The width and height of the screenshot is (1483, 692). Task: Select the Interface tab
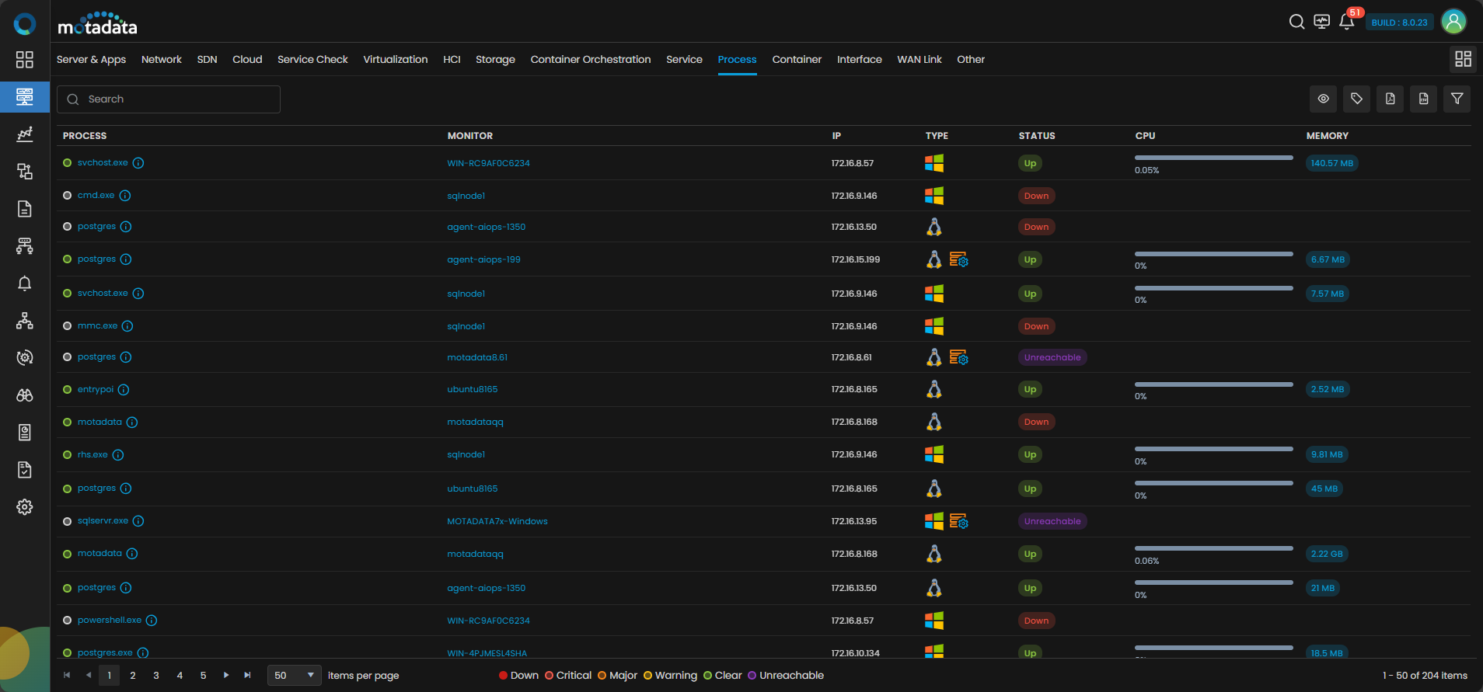point(860,60)
